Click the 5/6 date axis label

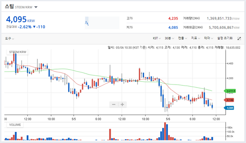coord(168,119)
